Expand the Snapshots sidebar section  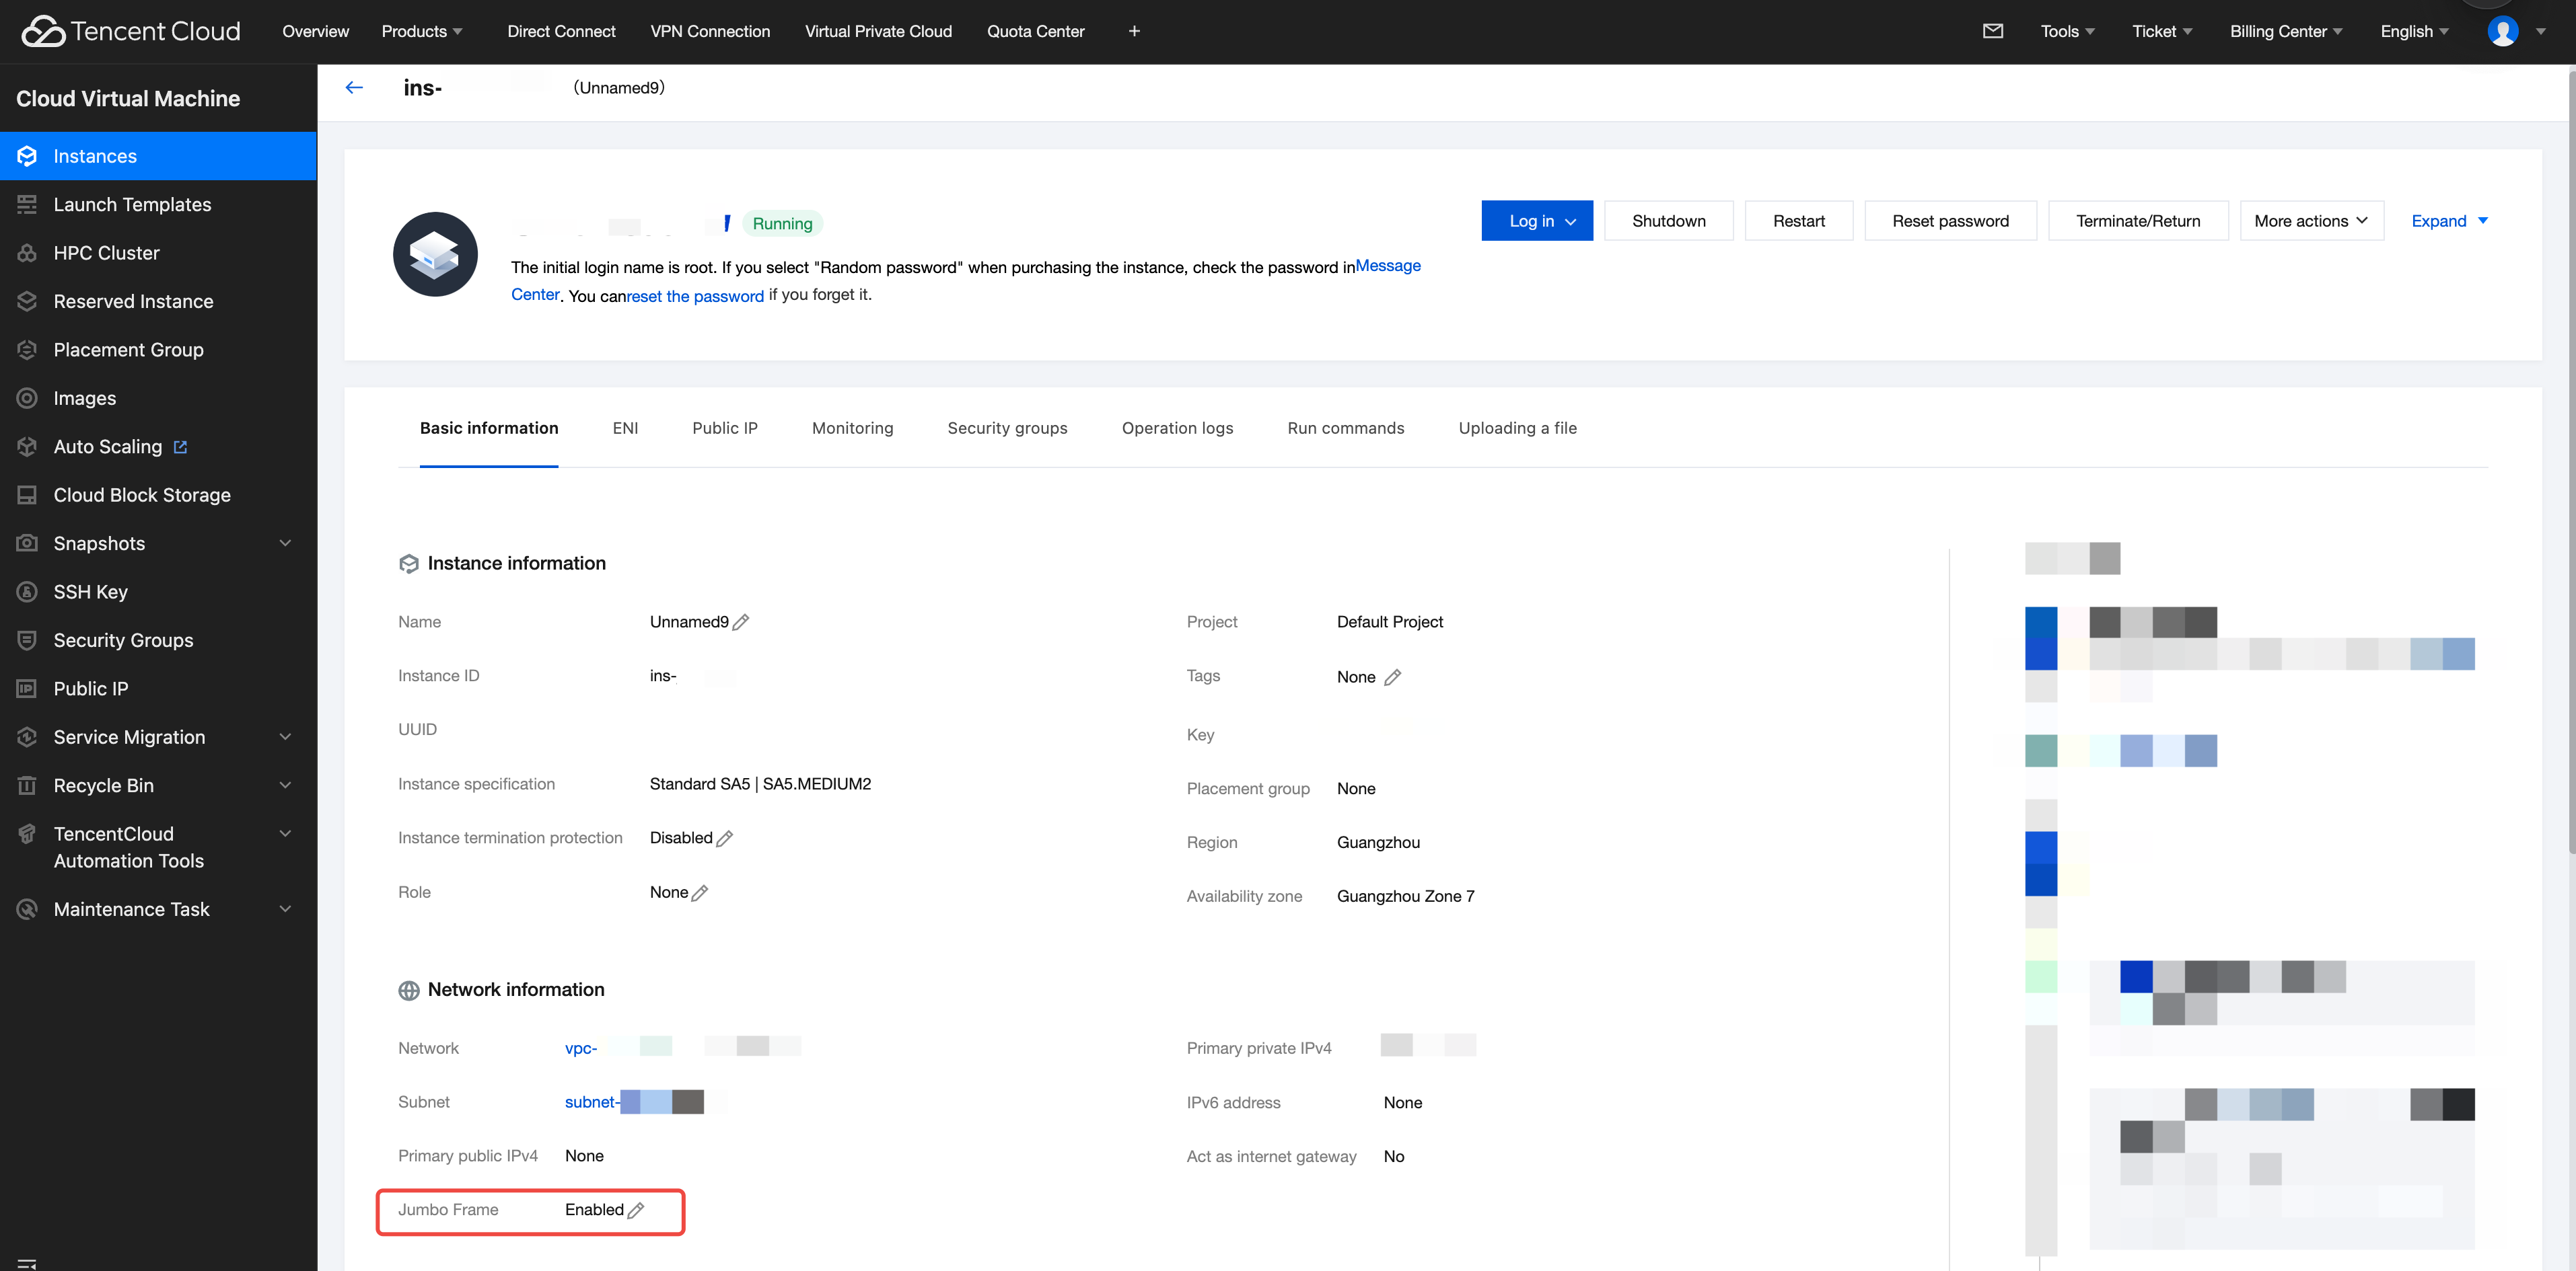285,543
